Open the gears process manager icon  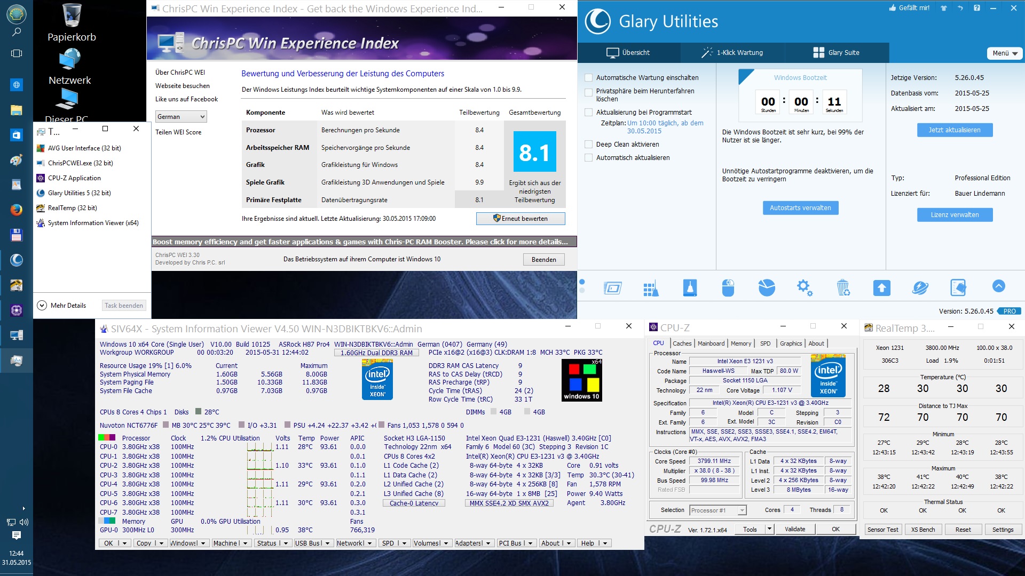pos(805,287)
